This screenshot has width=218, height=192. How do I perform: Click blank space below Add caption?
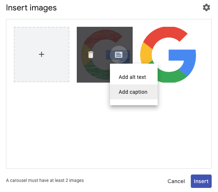pos(134,102)
